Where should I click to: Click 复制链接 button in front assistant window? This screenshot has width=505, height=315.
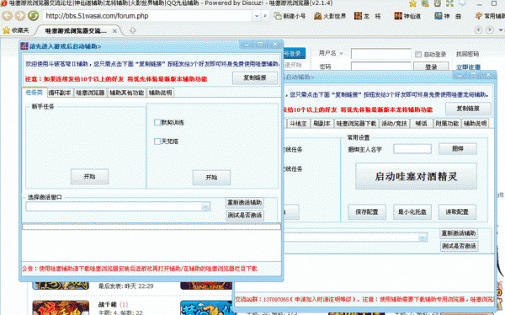(255, 77)
